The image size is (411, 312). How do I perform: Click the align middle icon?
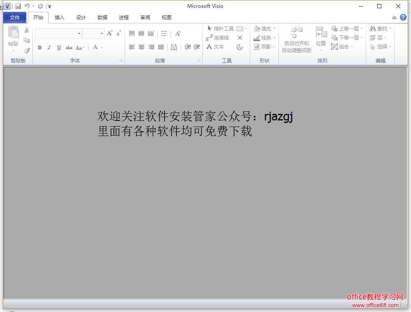141,33
